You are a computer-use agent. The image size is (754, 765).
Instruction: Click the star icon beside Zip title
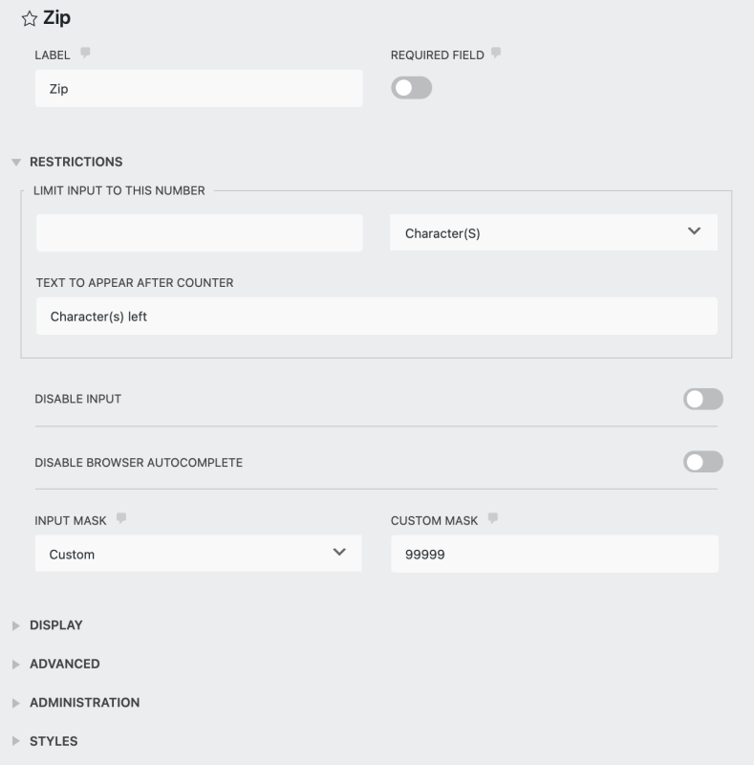coord(30,18)
